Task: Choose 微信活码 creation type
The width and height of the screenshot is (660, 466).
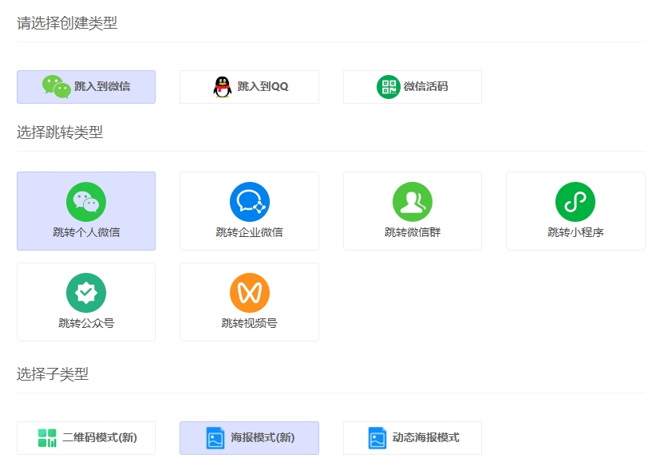Action: (413, 87)
